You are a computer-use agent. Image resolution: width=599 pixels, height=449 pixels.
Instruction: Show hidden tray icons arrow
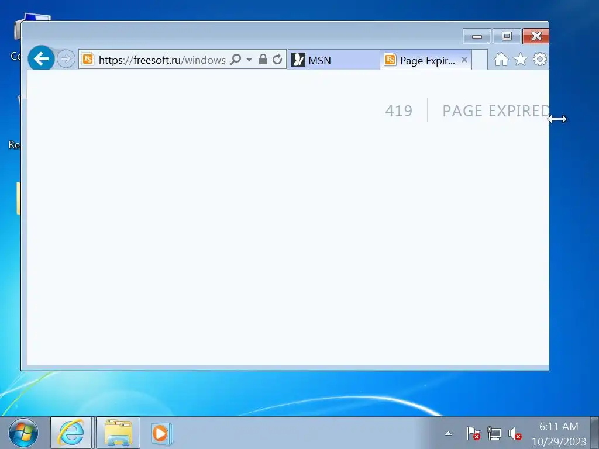(x=448, y=433)
